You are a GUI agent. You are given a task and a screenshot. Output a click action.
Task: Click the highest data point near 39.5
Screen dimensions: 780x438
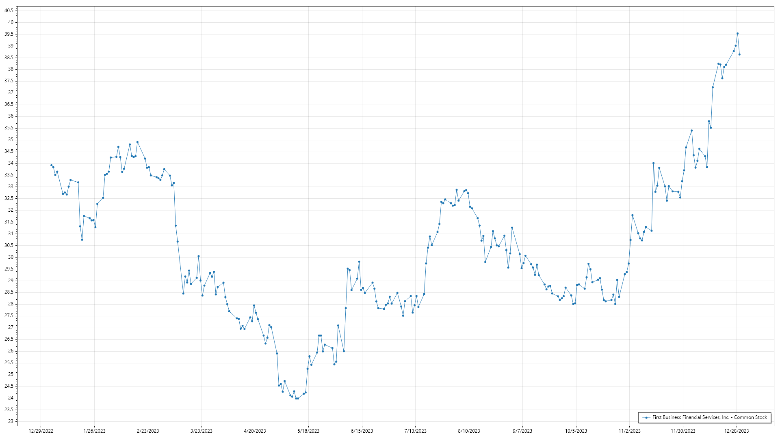(737, 34)
